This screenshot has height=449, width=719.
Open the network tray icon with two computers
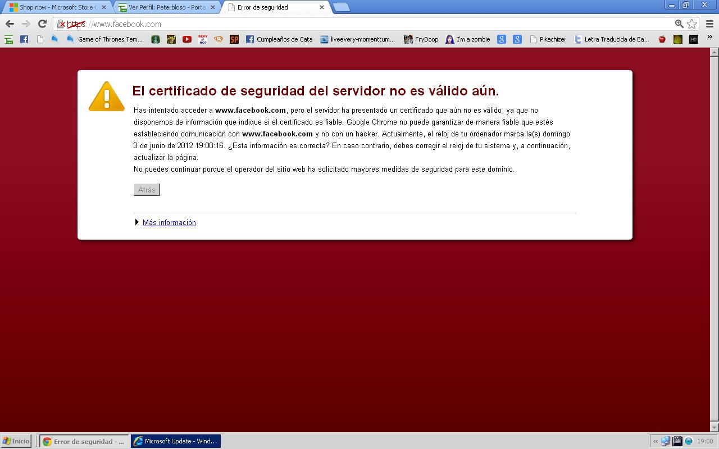pyautogui.click(x=666, y=441)
